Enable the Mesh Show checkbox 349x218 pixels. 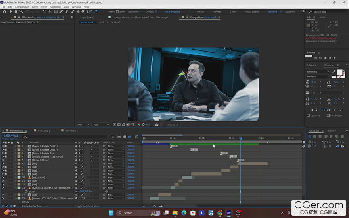(117, 11)
